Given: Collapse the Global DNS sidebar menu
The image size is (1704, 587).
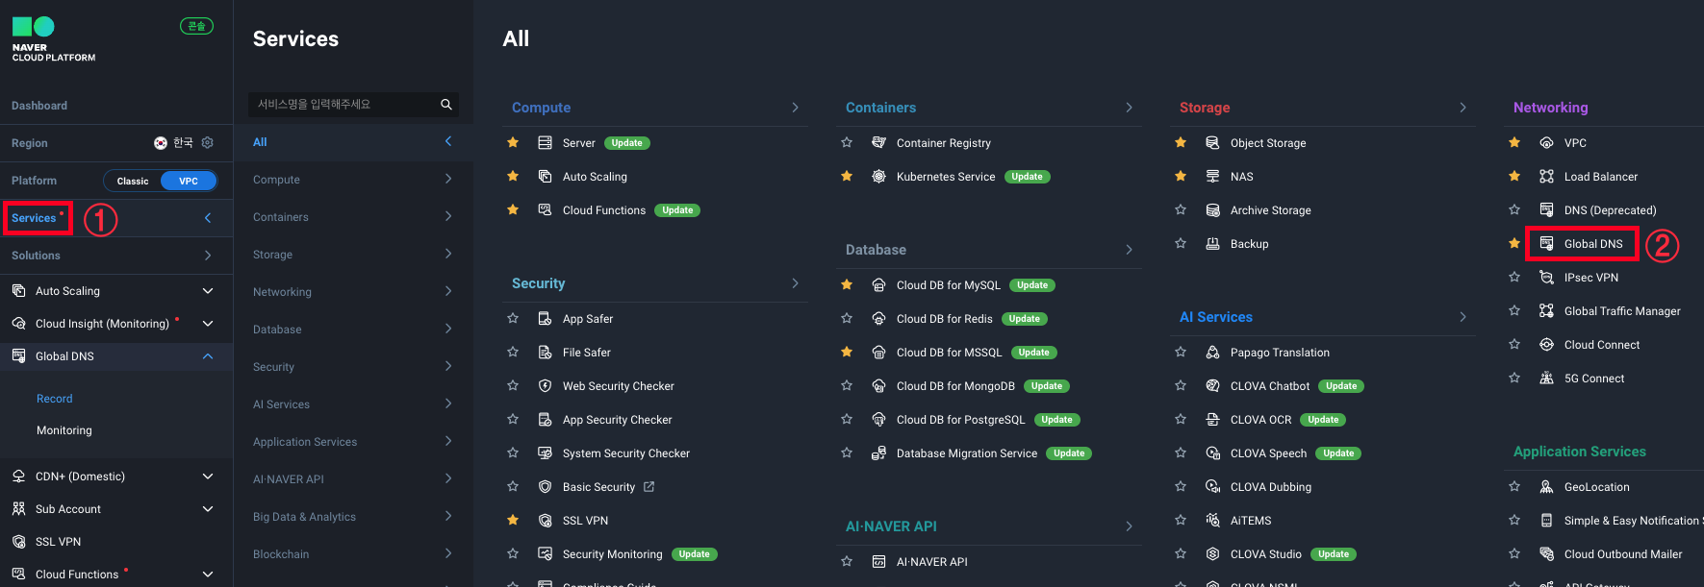Looking at the screenshot, I should pyautogui.click(x=208, y=355).
